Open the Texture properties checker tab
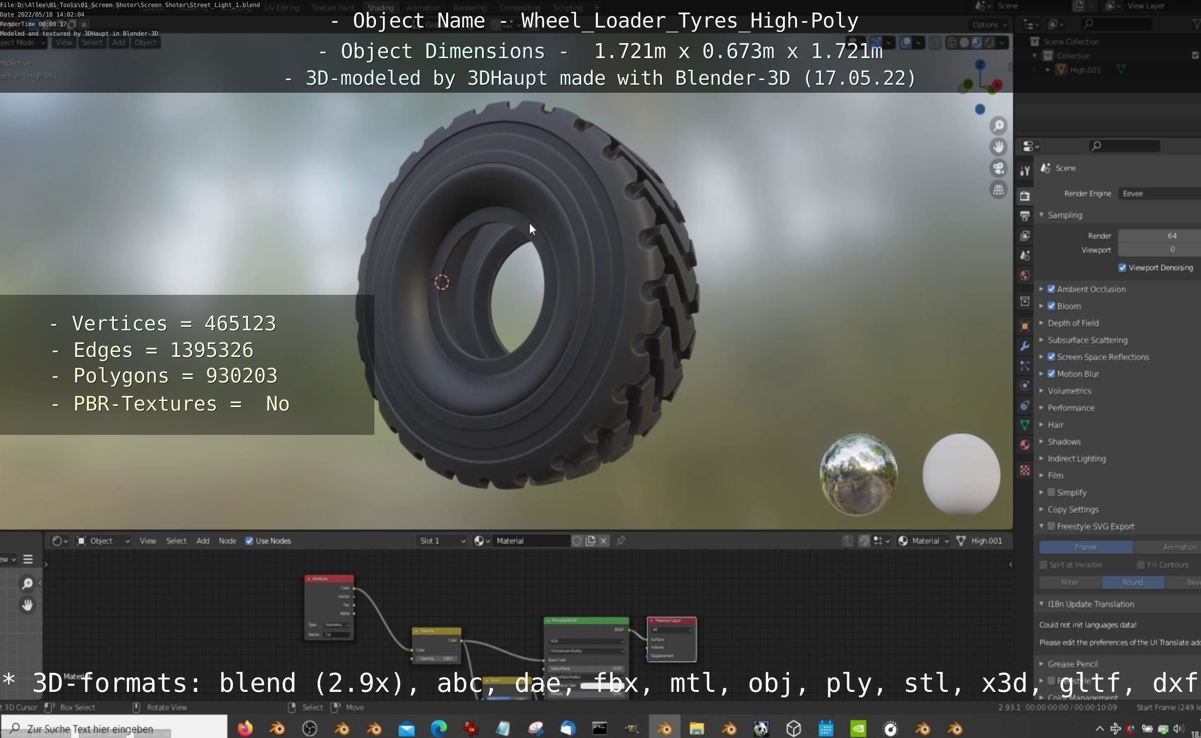This screenshot has height=738, width=1201. click(1025, 470)
